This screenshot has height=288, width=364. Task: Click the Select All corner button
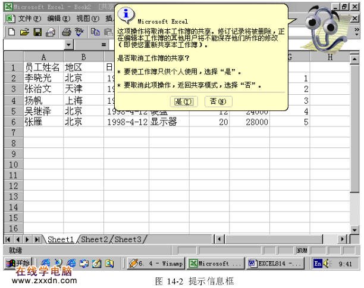click(x=14, y=57)
